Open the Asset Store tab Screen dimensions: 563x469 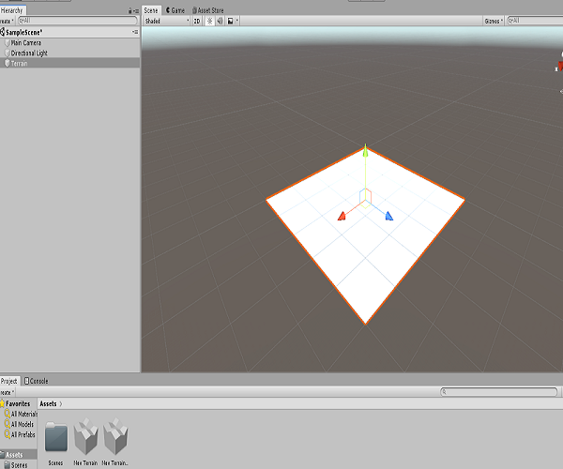(208, 10)
